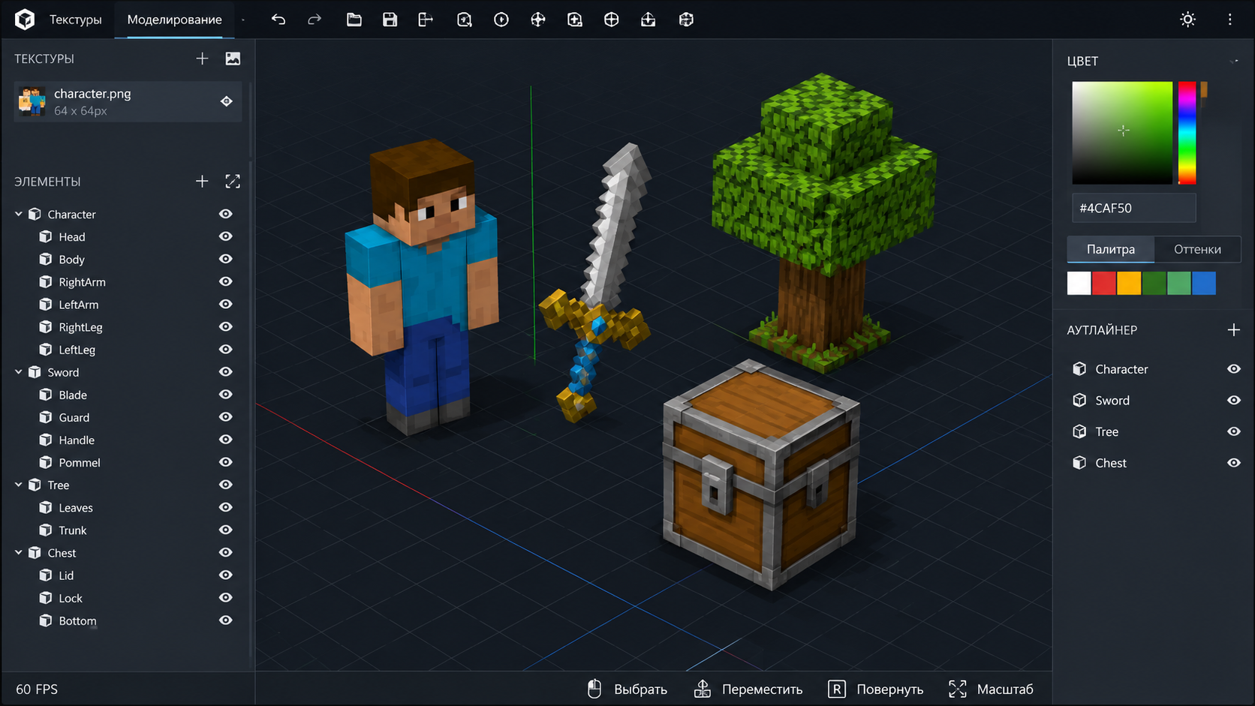Open the dropdown arrow next to the Моделирование tab

point(243,20)
